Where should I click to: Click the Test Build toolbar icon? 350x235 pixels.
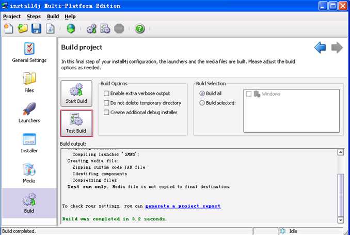(x=105, y=28)
